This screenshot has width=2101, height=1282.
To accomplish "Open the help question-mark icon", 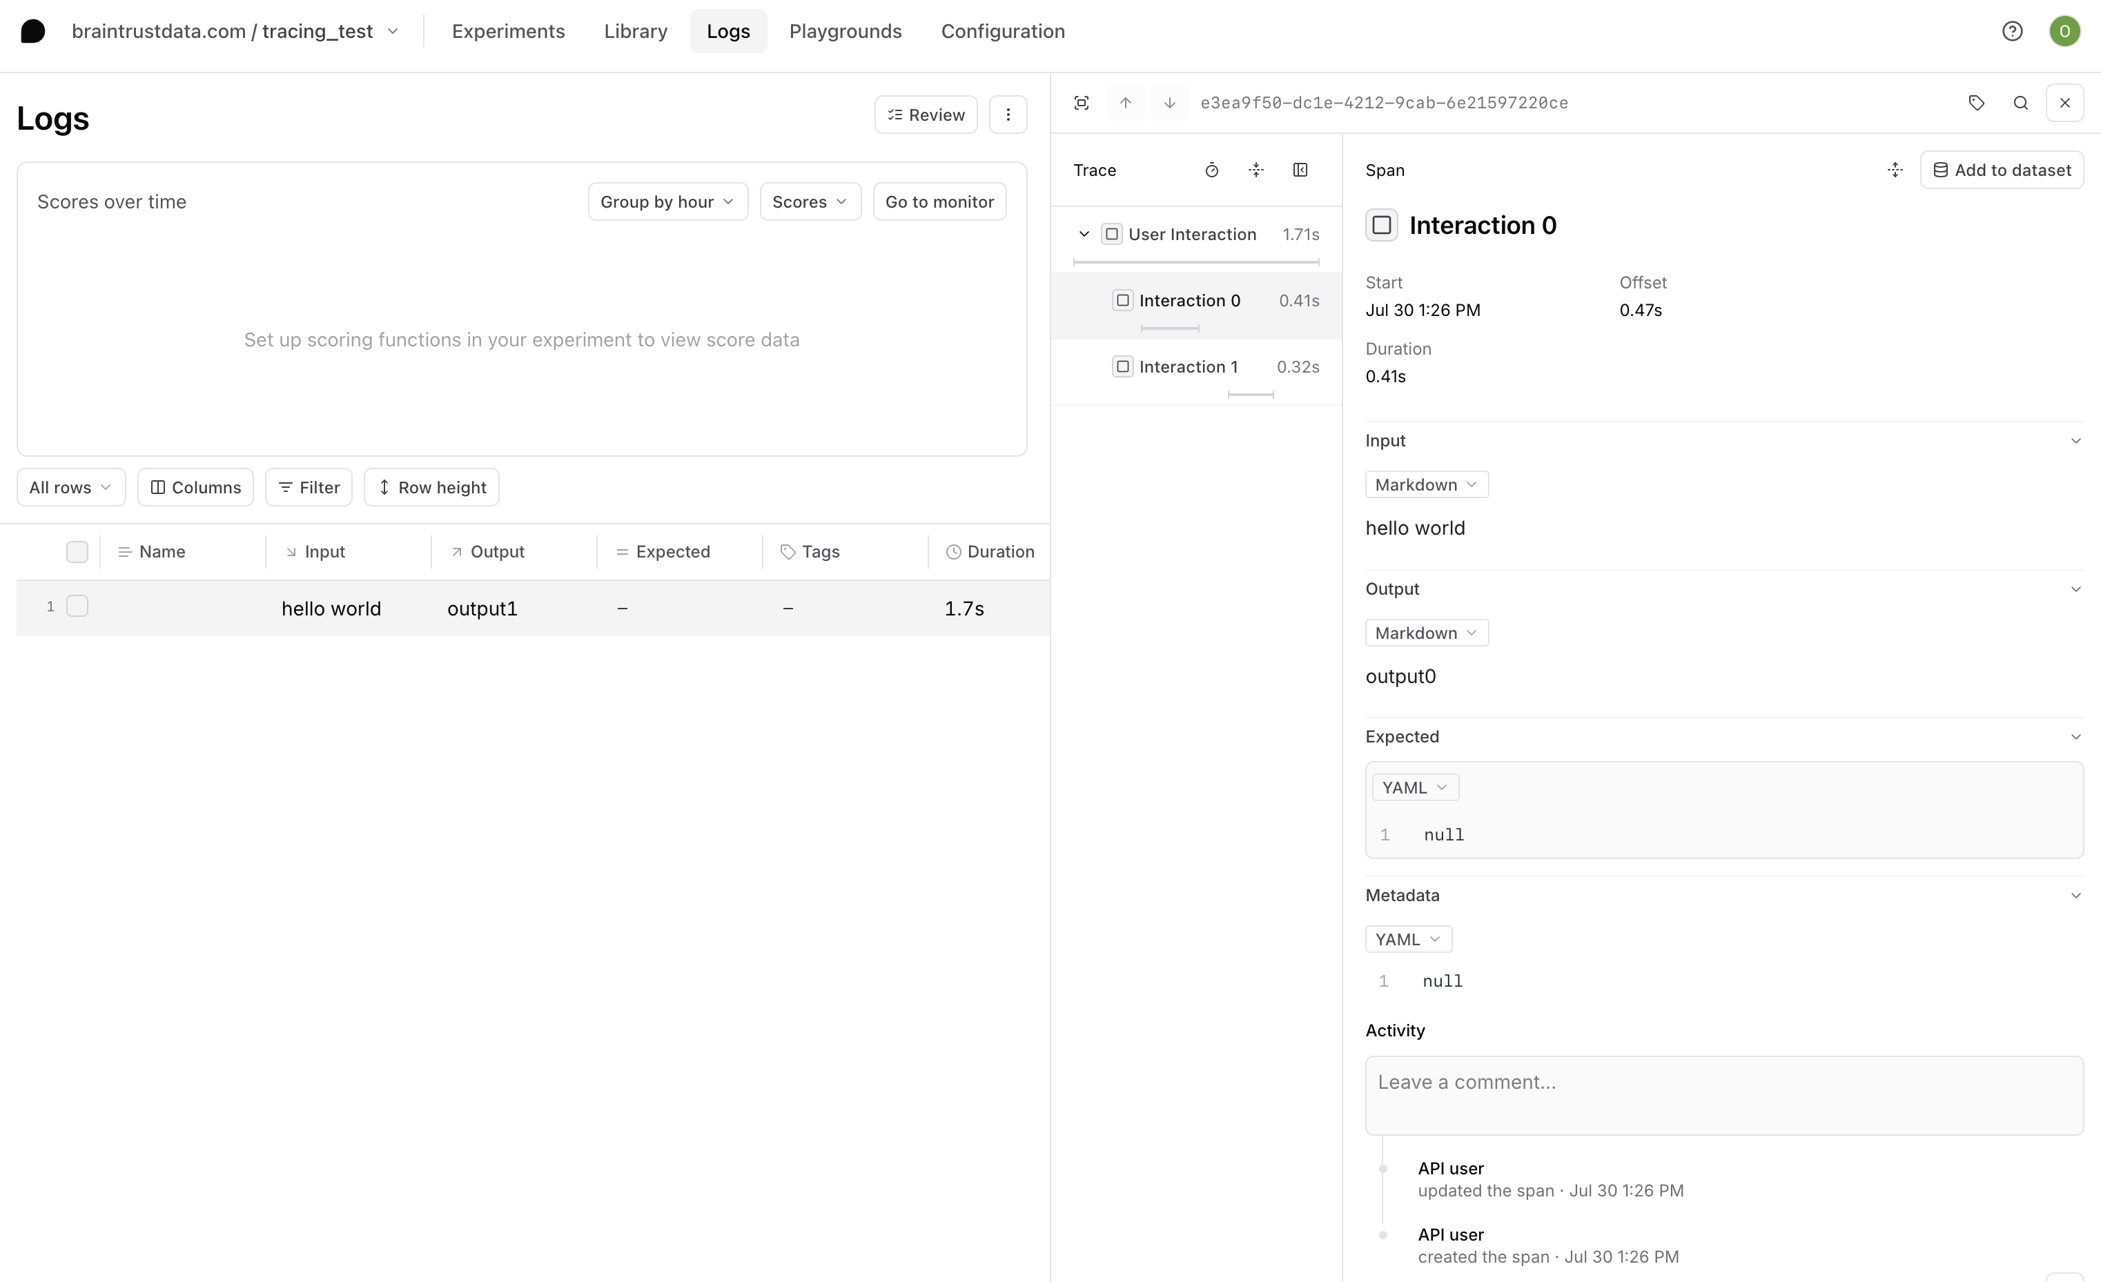I will [x=2013, y=32].
